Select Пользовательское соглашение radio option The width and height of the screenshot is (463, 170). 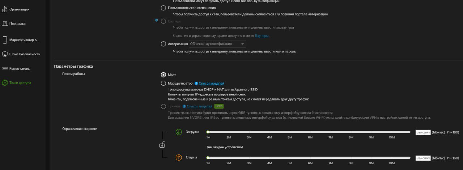[163, 8]
